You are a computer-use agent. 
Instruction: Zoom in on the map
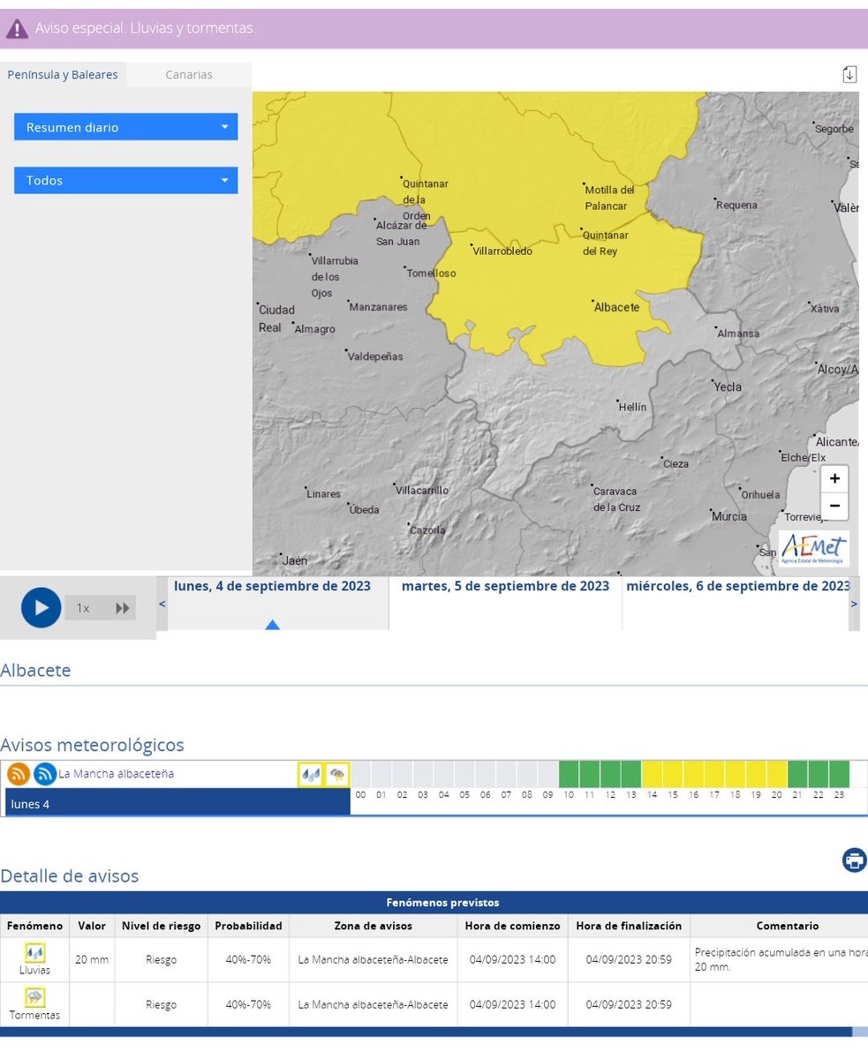coord(834,478)
